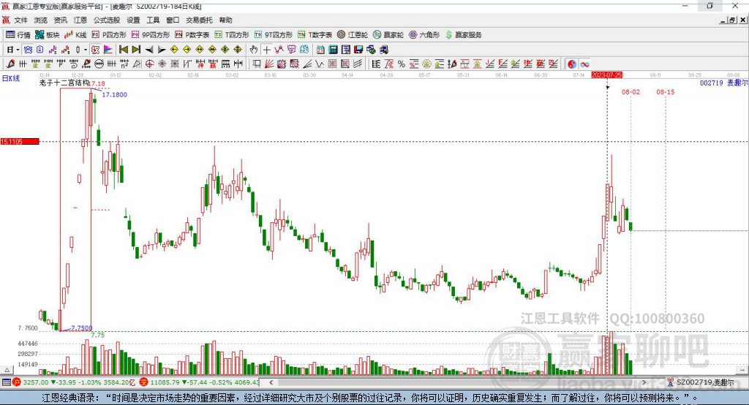Click the calendar date icon
Image resolution: width=749 pixels, height=405 pixels.
[x=320, y=50]
